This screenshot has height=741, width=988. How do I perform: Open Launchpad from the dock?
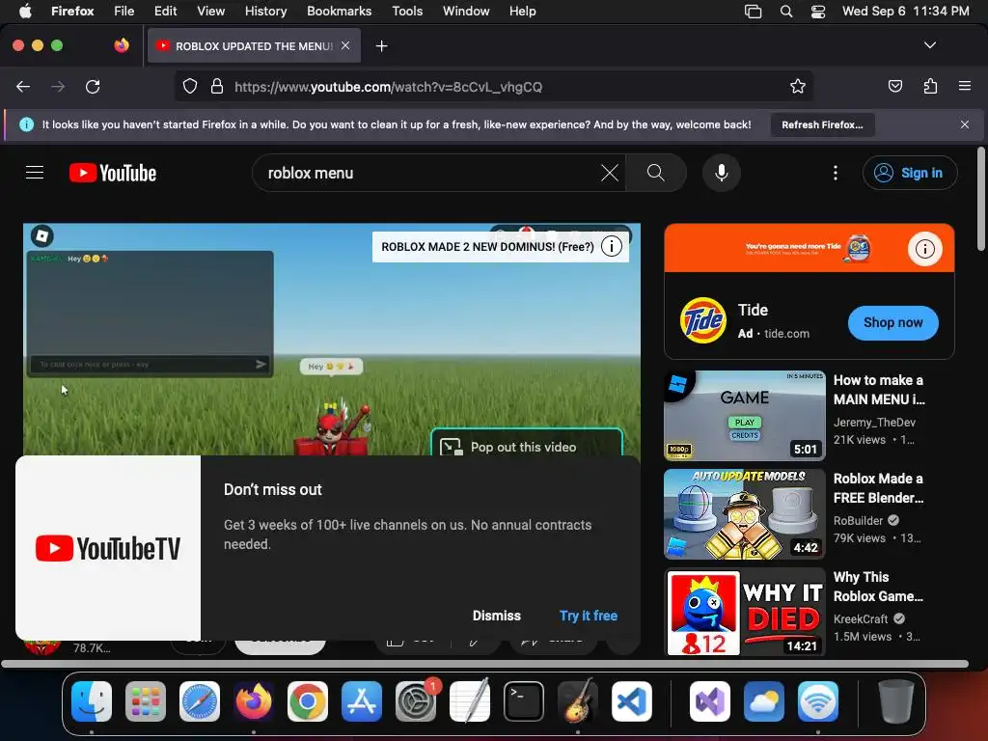[146, 701]
